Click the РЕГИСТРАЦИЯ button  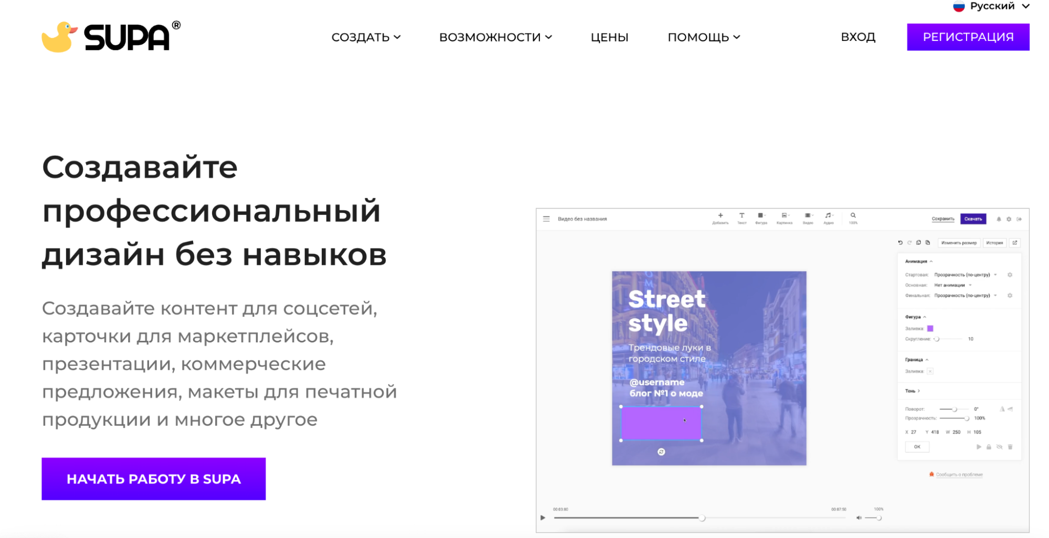(968, 37)
